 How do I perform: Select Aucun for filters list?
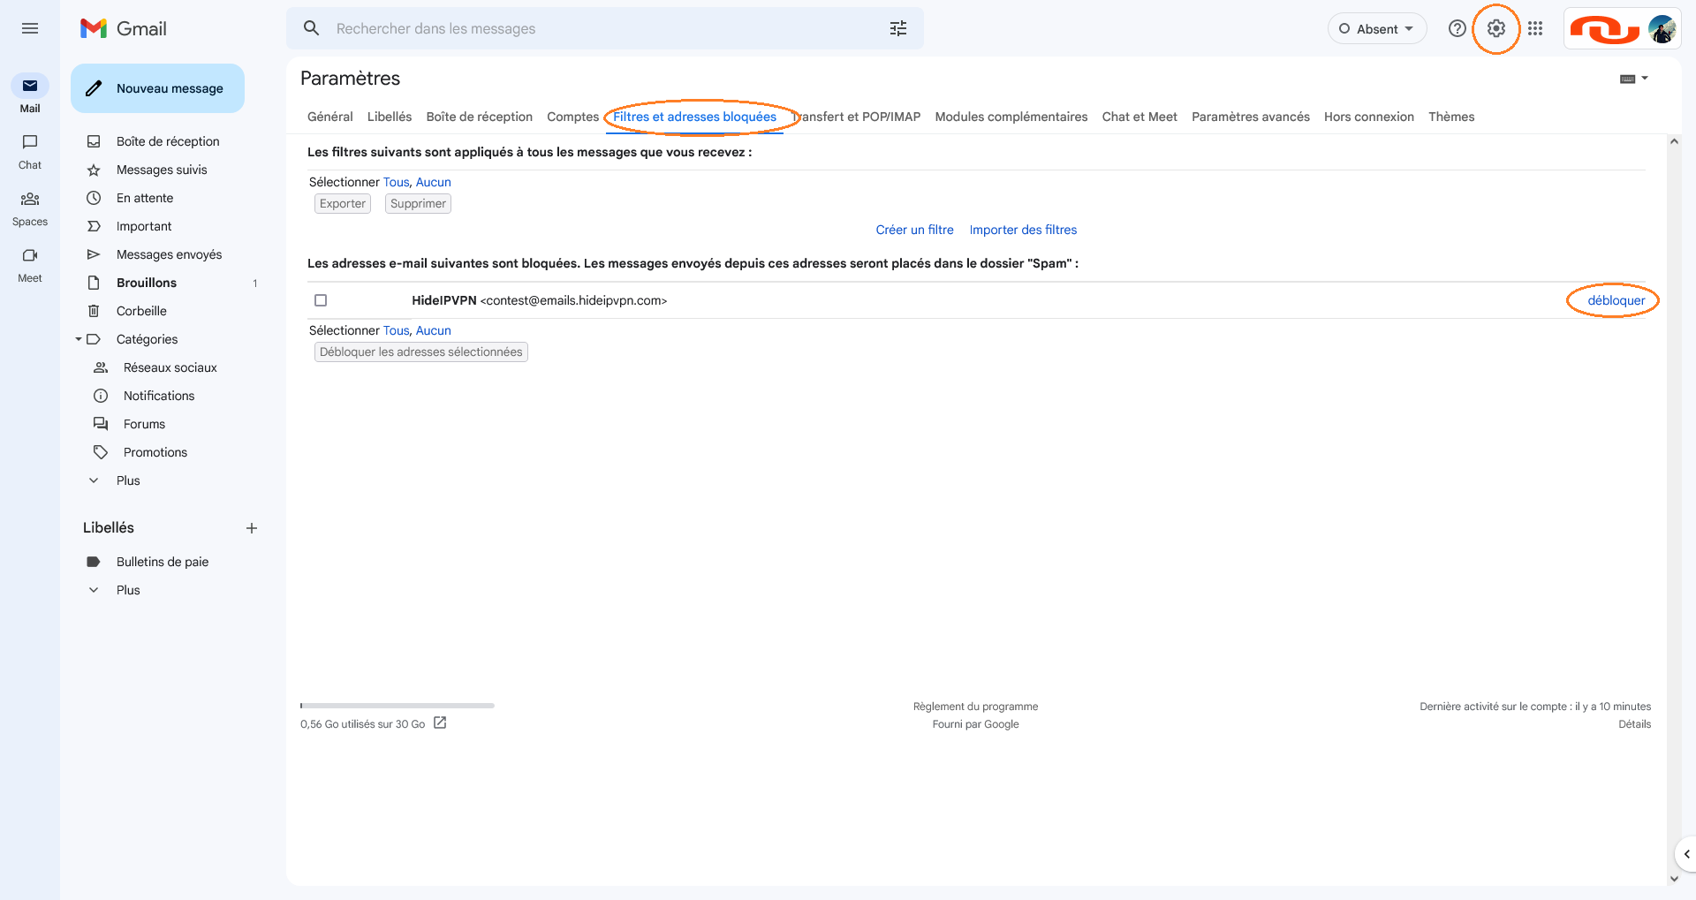pyautogui.click(x=434, y=182)
